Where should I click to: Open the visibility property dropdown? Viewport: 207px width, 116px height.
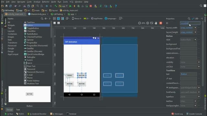[199, 62]
